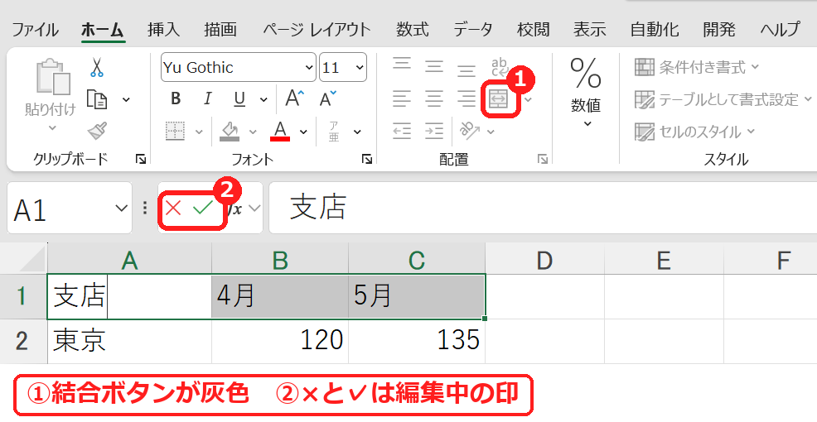Open テーブルとして書式設定 menu
Viewport: 817px width, 422px height.
723,98
